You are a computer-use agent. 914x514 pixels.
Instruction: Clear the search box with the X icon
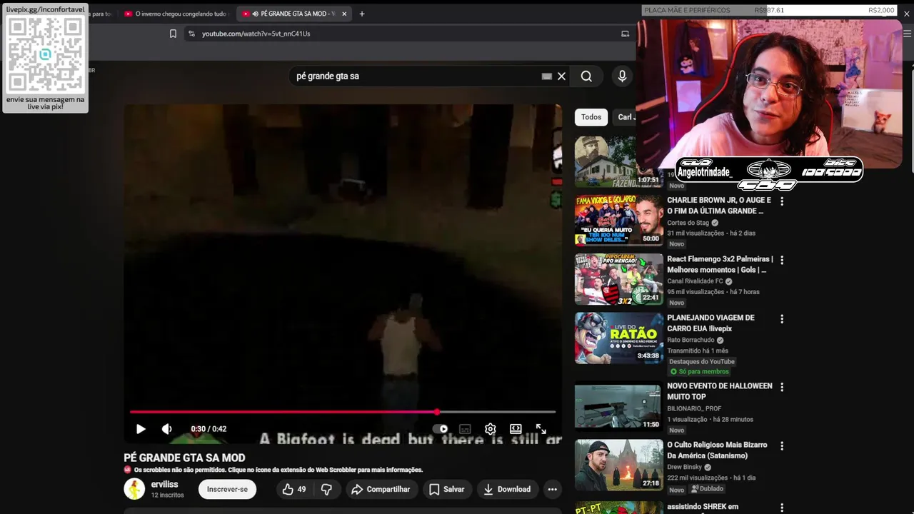click(561, 76)
